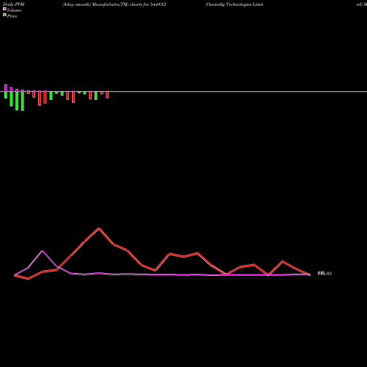Click the price value label ending in .05
The width and height of the screenshot is (367, 367).
tap(324, 274)
